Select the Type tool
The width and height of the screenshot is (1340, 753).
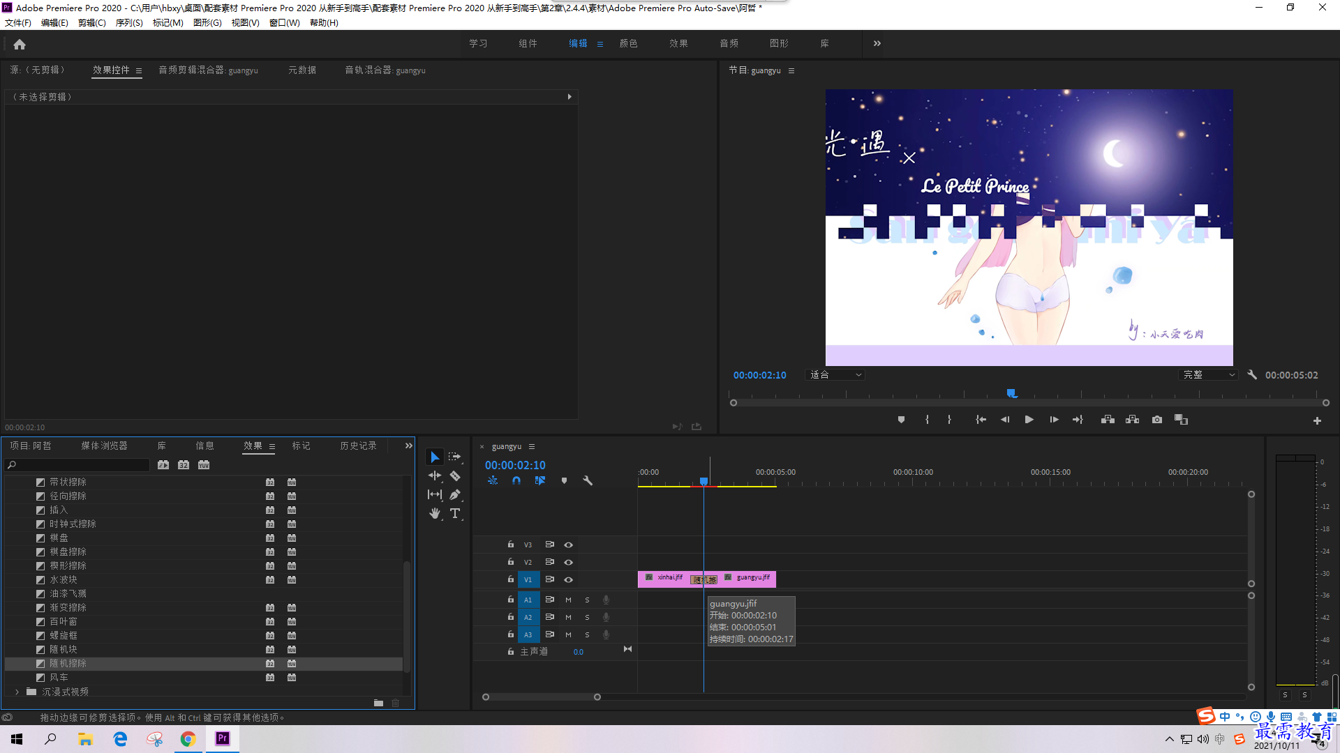click(x=455, y=513)
